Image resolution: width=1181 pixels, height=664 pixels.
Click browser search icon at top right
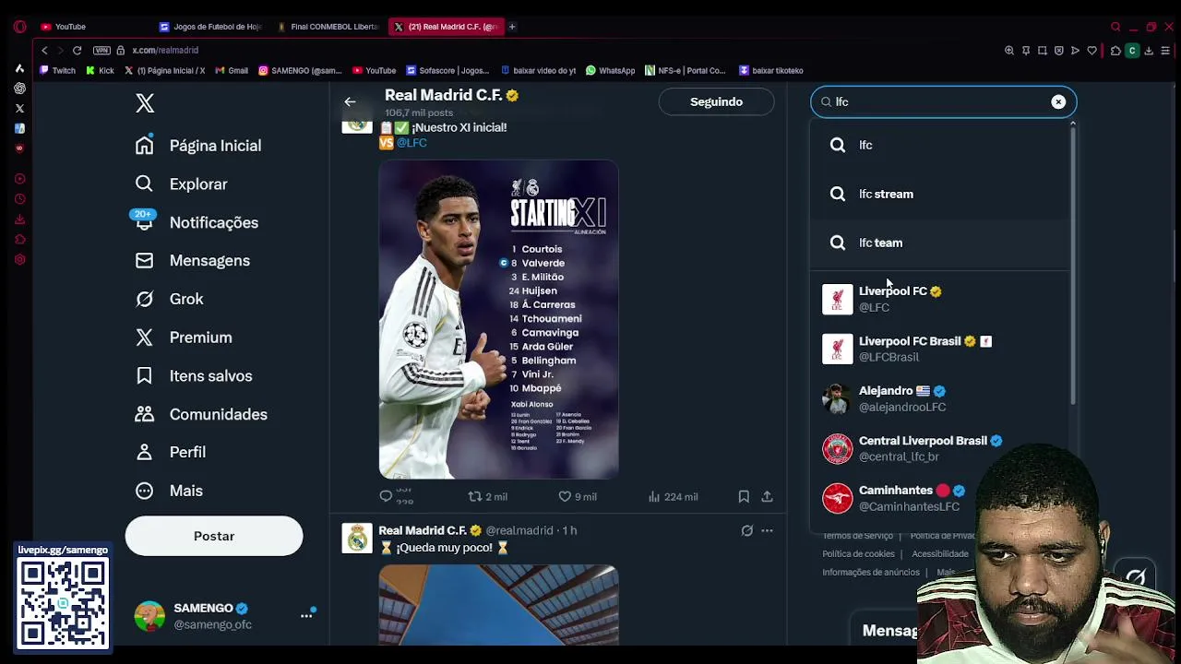(1115, 27)
